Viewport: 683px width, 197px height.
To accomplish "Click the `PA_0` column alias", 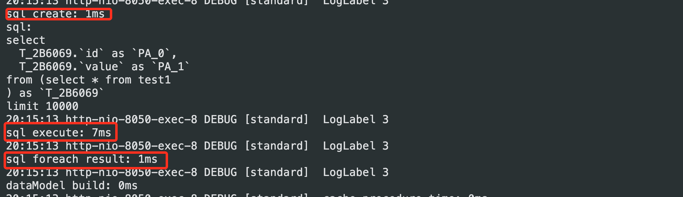I will pos(151,53).
